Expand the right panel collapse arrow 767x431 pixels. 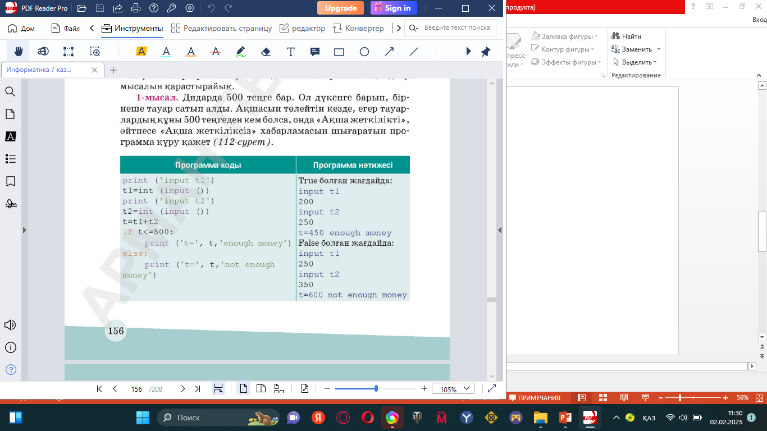[500, 230]
